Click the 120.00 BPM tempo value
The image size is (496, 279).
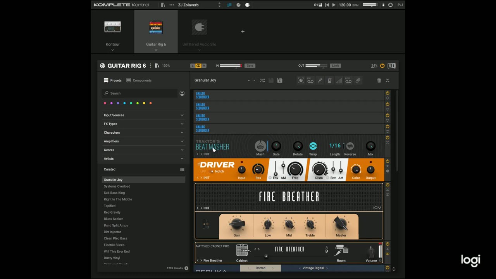coord(345,5)
